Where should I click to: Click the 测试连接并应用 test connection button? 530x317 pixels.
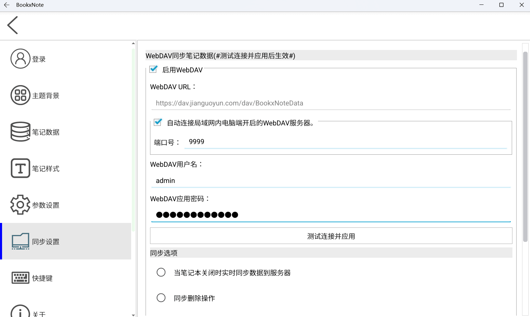[330, 236]
